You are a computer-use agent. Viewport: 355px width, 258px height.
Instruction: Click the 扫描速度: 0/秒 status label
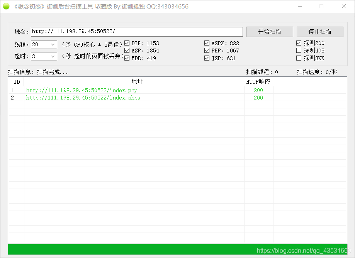click(x=317, y=72)
